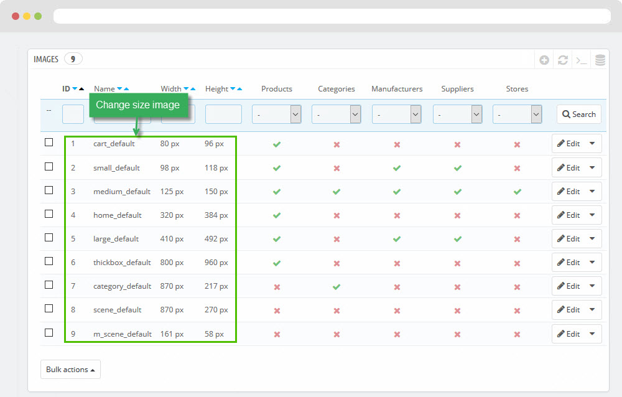
Task: Click the Export to SQL Manager database icon
Action: pyautogui.click(x=600, y=60)
